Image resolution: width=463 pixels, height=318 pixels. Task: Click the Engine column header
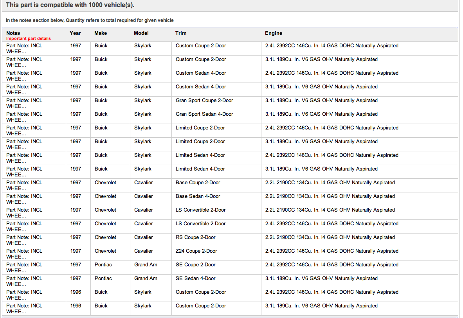click(x=274, y=33)
